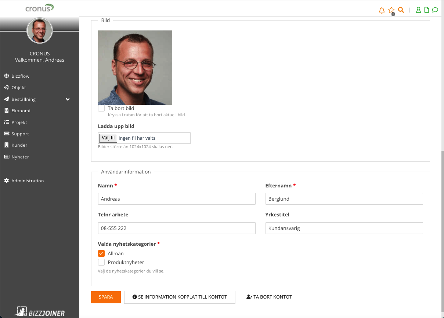Open the document icon in the top bar
Image resolution: width=444 pixels, height=318 pixels.
[x=427, y=10]
